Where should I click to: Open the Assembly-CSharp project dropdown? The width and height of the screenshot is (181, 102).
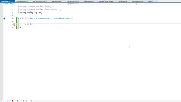pyautogui.click(x=34, y=4)
